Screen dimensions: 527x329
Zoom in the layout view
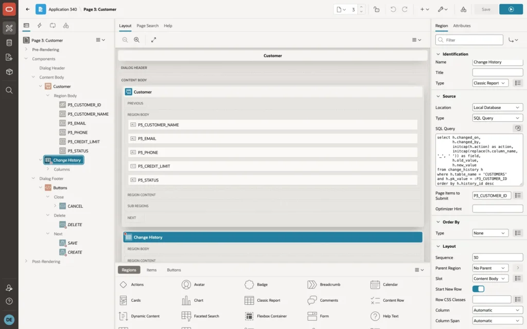click(x=137, y=40)
